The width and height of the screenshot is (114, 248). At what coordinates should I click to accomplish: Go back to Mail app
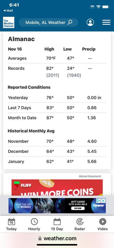pyautogui.click(x=8, y=11)
